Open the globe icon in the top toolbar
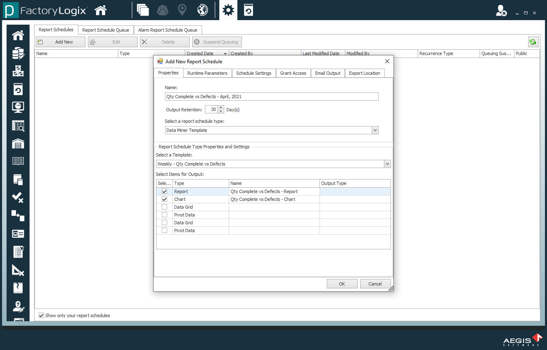This screenshot has width=547, height=350. pyautogui.click(x=202, y=9)
